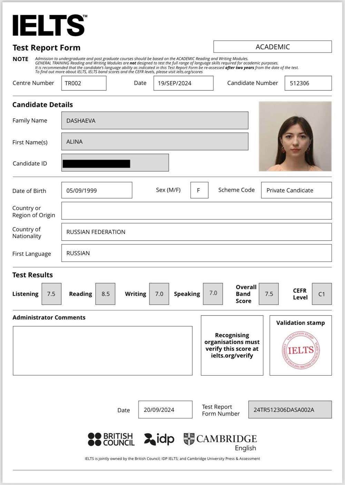This screenshot has height=485, width=345.
Task: Click the Scheme Code Private Candidate field
Action: 296,190
